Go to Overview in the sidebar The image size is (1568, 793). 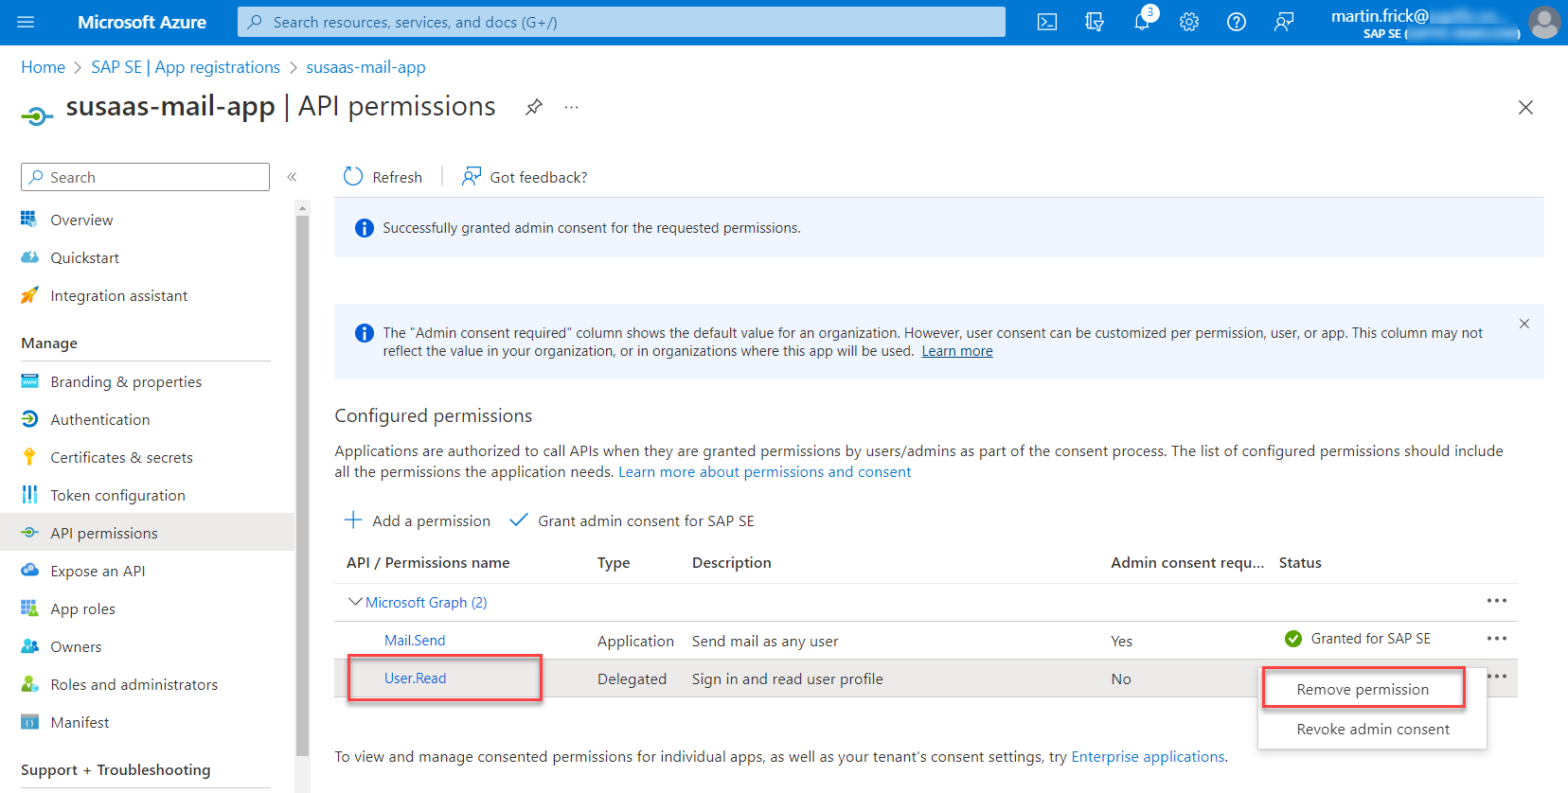(81, 220)
